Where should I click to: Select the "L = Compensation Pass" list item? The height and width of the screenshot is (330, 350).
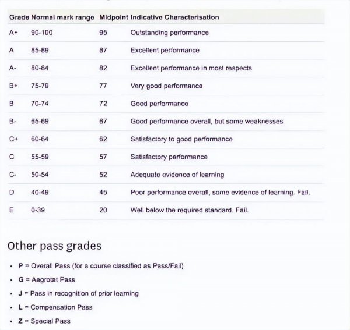point(55,307)
